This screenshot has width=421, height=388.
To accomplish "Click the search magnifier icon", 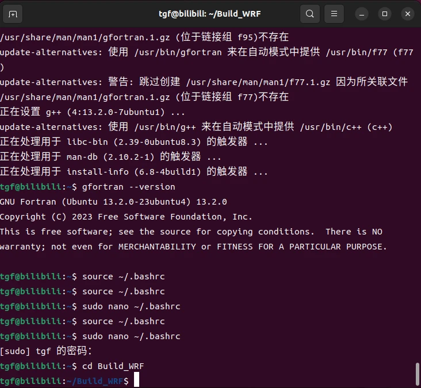I will point(310,14).
